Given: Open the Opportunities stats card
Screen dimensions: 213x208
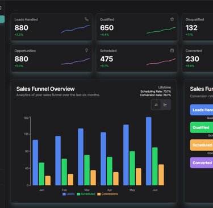Looking at the screenshot, I should click(52, 58).
